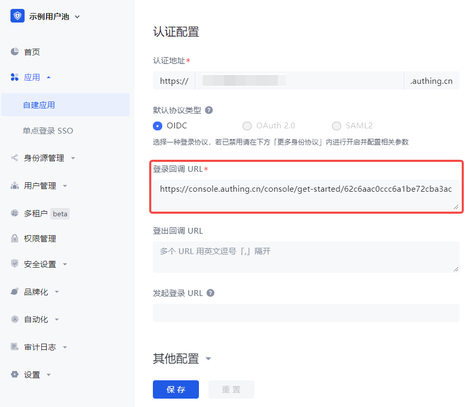Image resolution: width=468 pixels, height=407 pixels.
Task: Select the OIDC protocol radio button
Action: coord(158,126)
